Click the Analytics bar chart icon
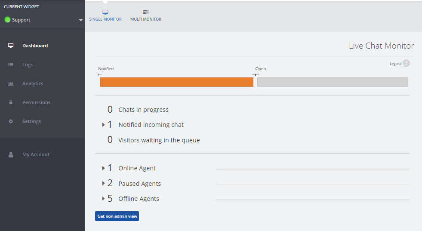Viewport: 422px width, 231px height. pyautogui.click(x=11, y=83)
